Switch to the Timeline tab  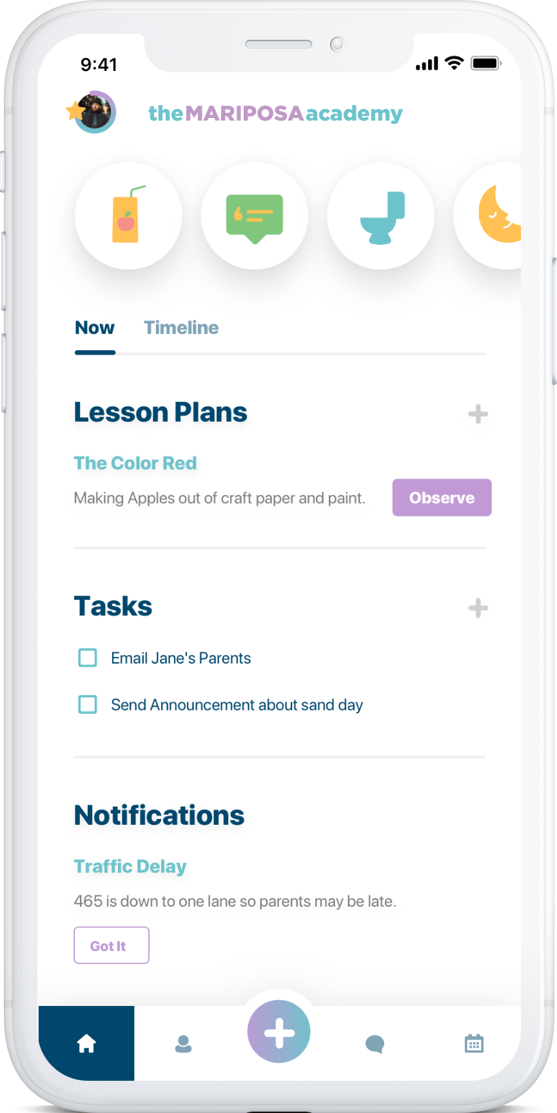point(181,328)
